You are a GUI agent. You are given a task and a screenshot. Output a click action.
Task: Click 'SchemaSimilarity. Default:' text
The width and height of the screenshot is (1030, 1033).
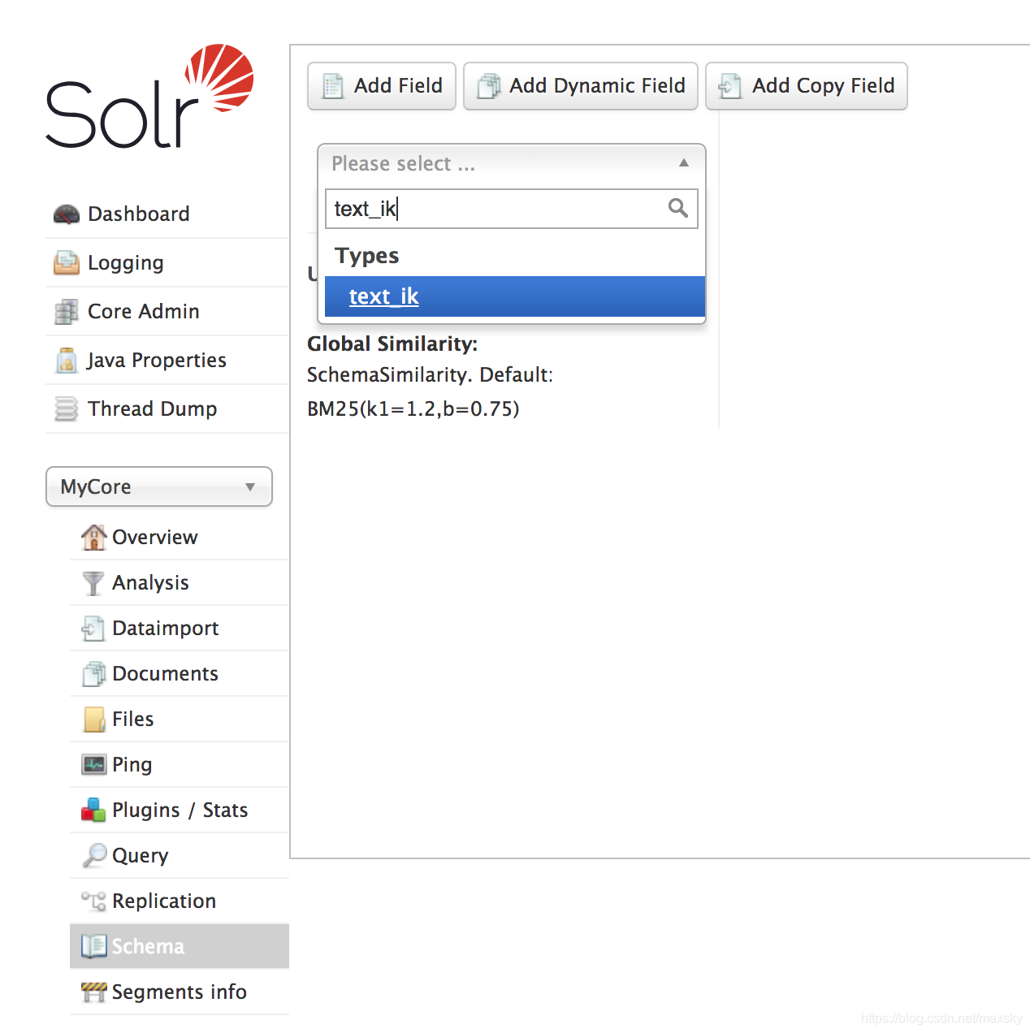[430, 375]
